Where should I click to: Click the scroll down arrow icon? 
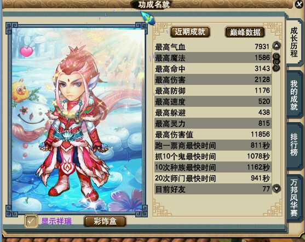click(277, 188)
